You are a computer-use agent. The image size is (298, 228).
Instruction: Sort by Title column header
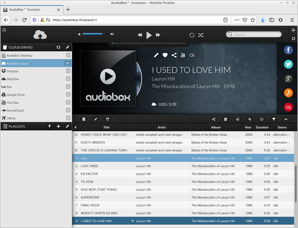point(106,127)
